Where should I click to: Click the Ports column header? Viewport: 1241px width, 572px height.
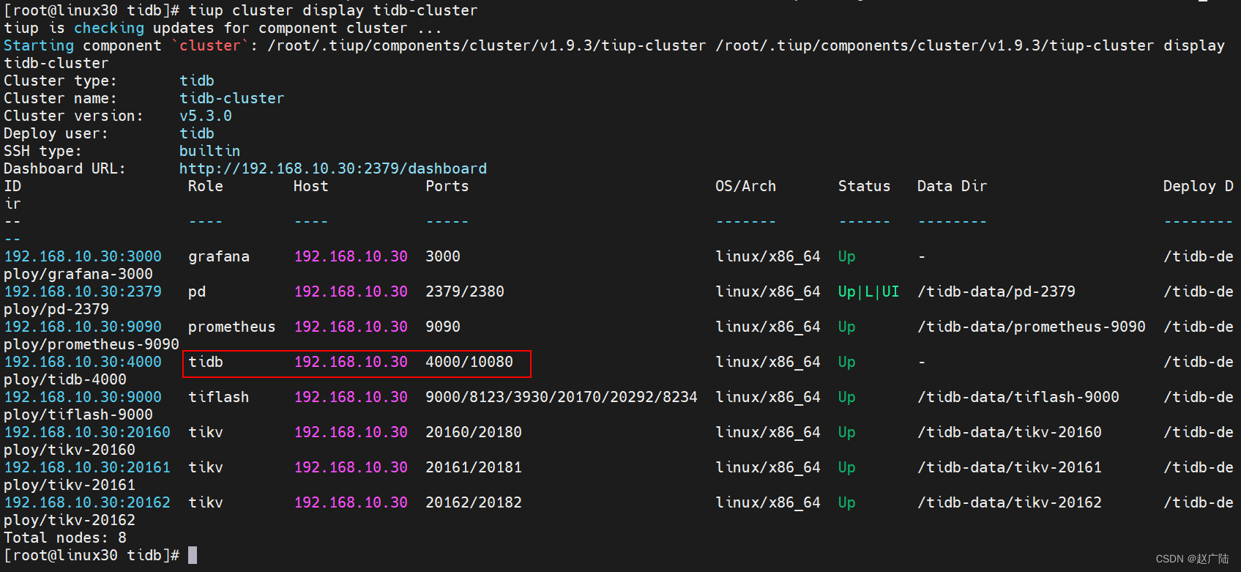(x=447, y=186)
